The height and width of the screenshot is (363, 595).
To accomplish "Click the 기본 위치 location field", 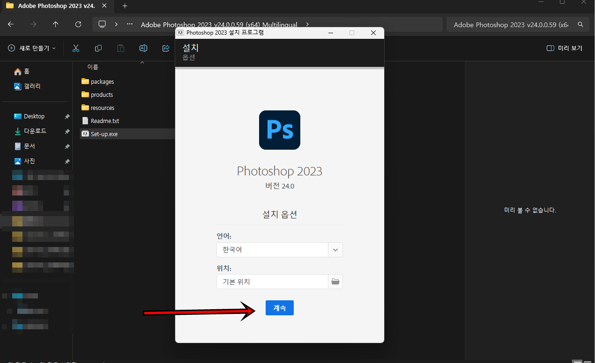I will [x=272, y=282].
